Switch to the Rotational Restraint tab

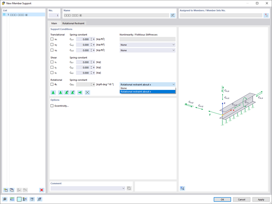click(x=73, y=23)
